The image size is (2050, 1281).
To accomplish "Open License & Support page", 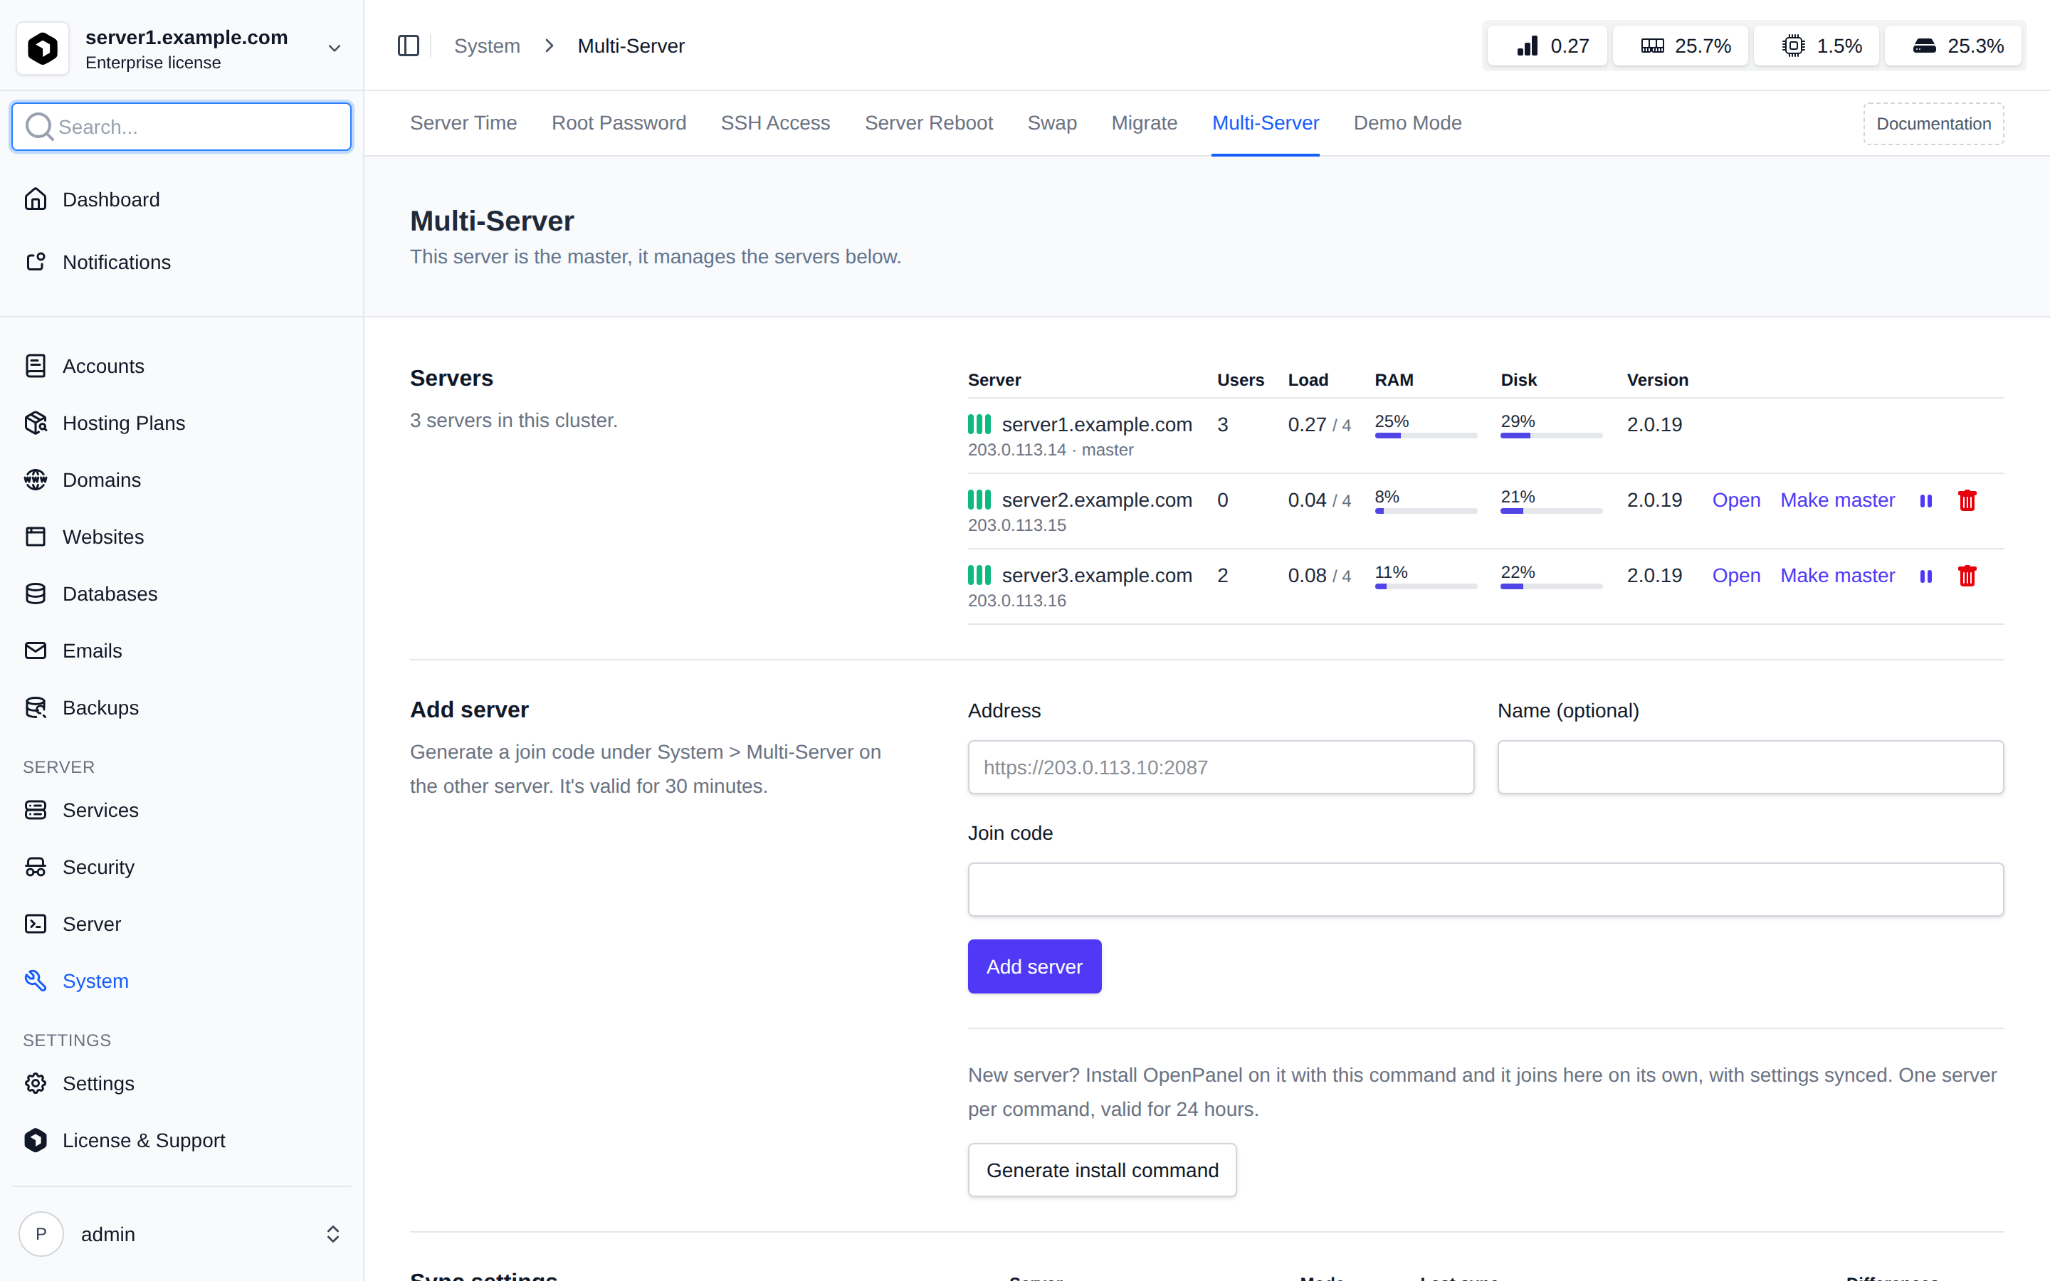I will pyautogui.click(x=182, y=1140).
